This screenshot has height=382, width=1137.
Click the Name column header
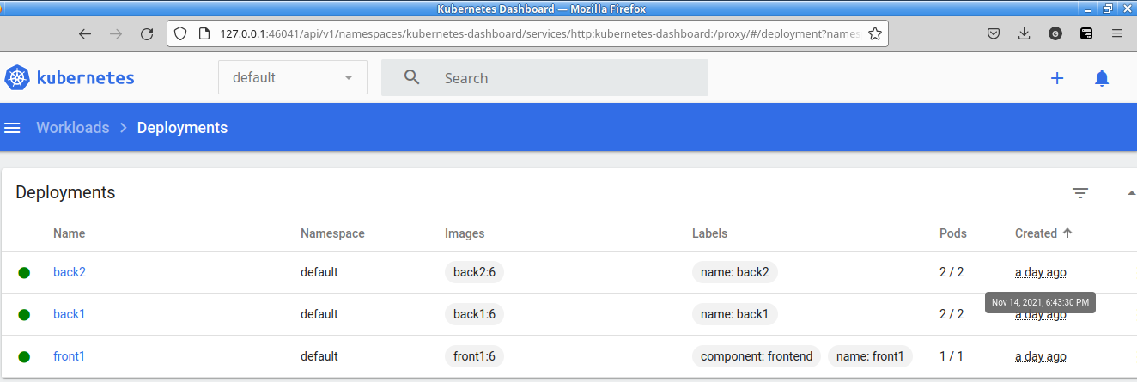tap(69, 233)
